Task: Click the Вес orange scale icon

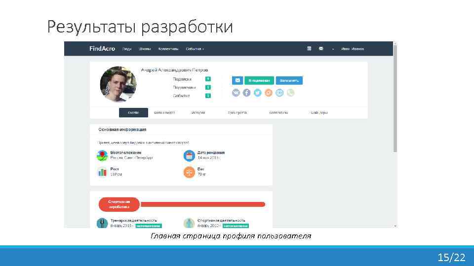Action: (x=189, y=172)
